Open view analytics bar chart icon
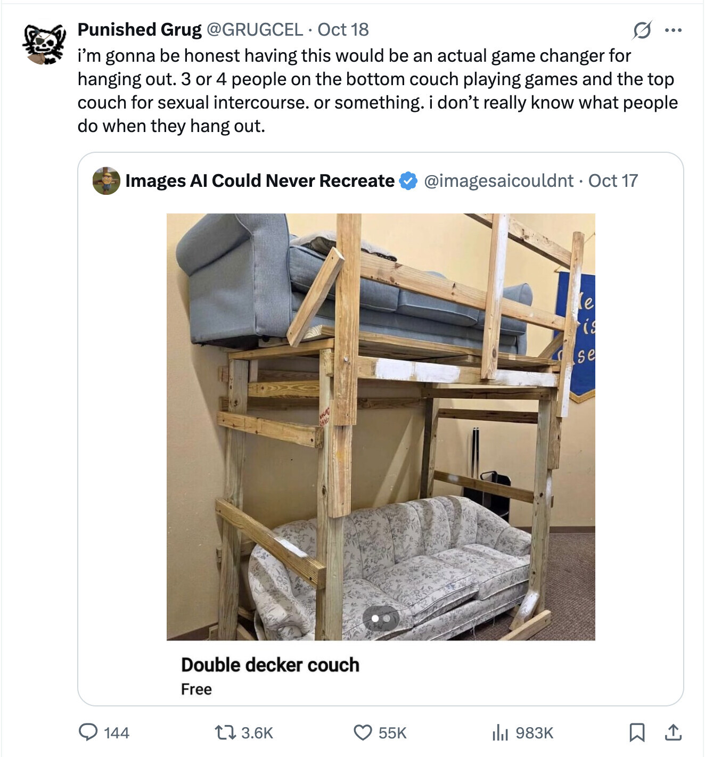 click(499, 733)
